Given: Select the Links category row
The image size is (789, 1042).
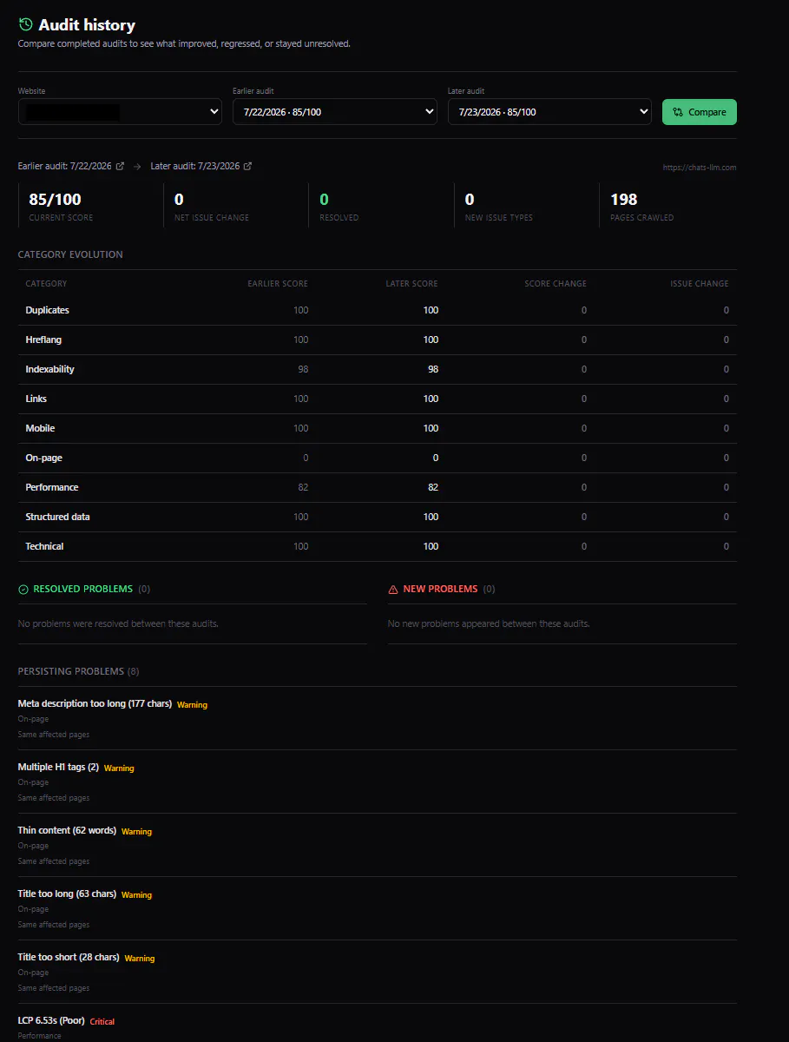Looking at the screenshot, I should (378, 399).
